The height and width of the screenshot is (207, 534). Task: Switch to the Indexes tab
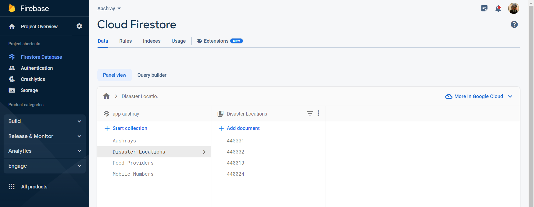pos(152,41)
